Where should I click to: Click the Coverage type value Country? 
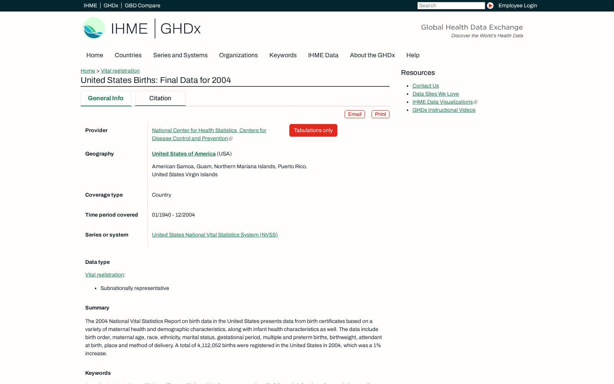[162, 195]
